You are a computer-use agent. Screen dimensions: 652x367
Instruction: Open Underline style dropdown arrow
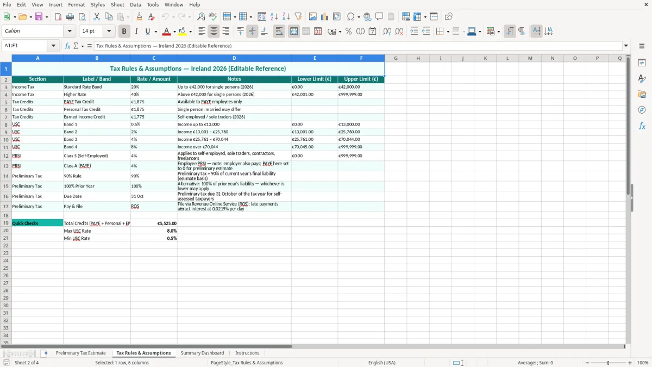[155, 32]
